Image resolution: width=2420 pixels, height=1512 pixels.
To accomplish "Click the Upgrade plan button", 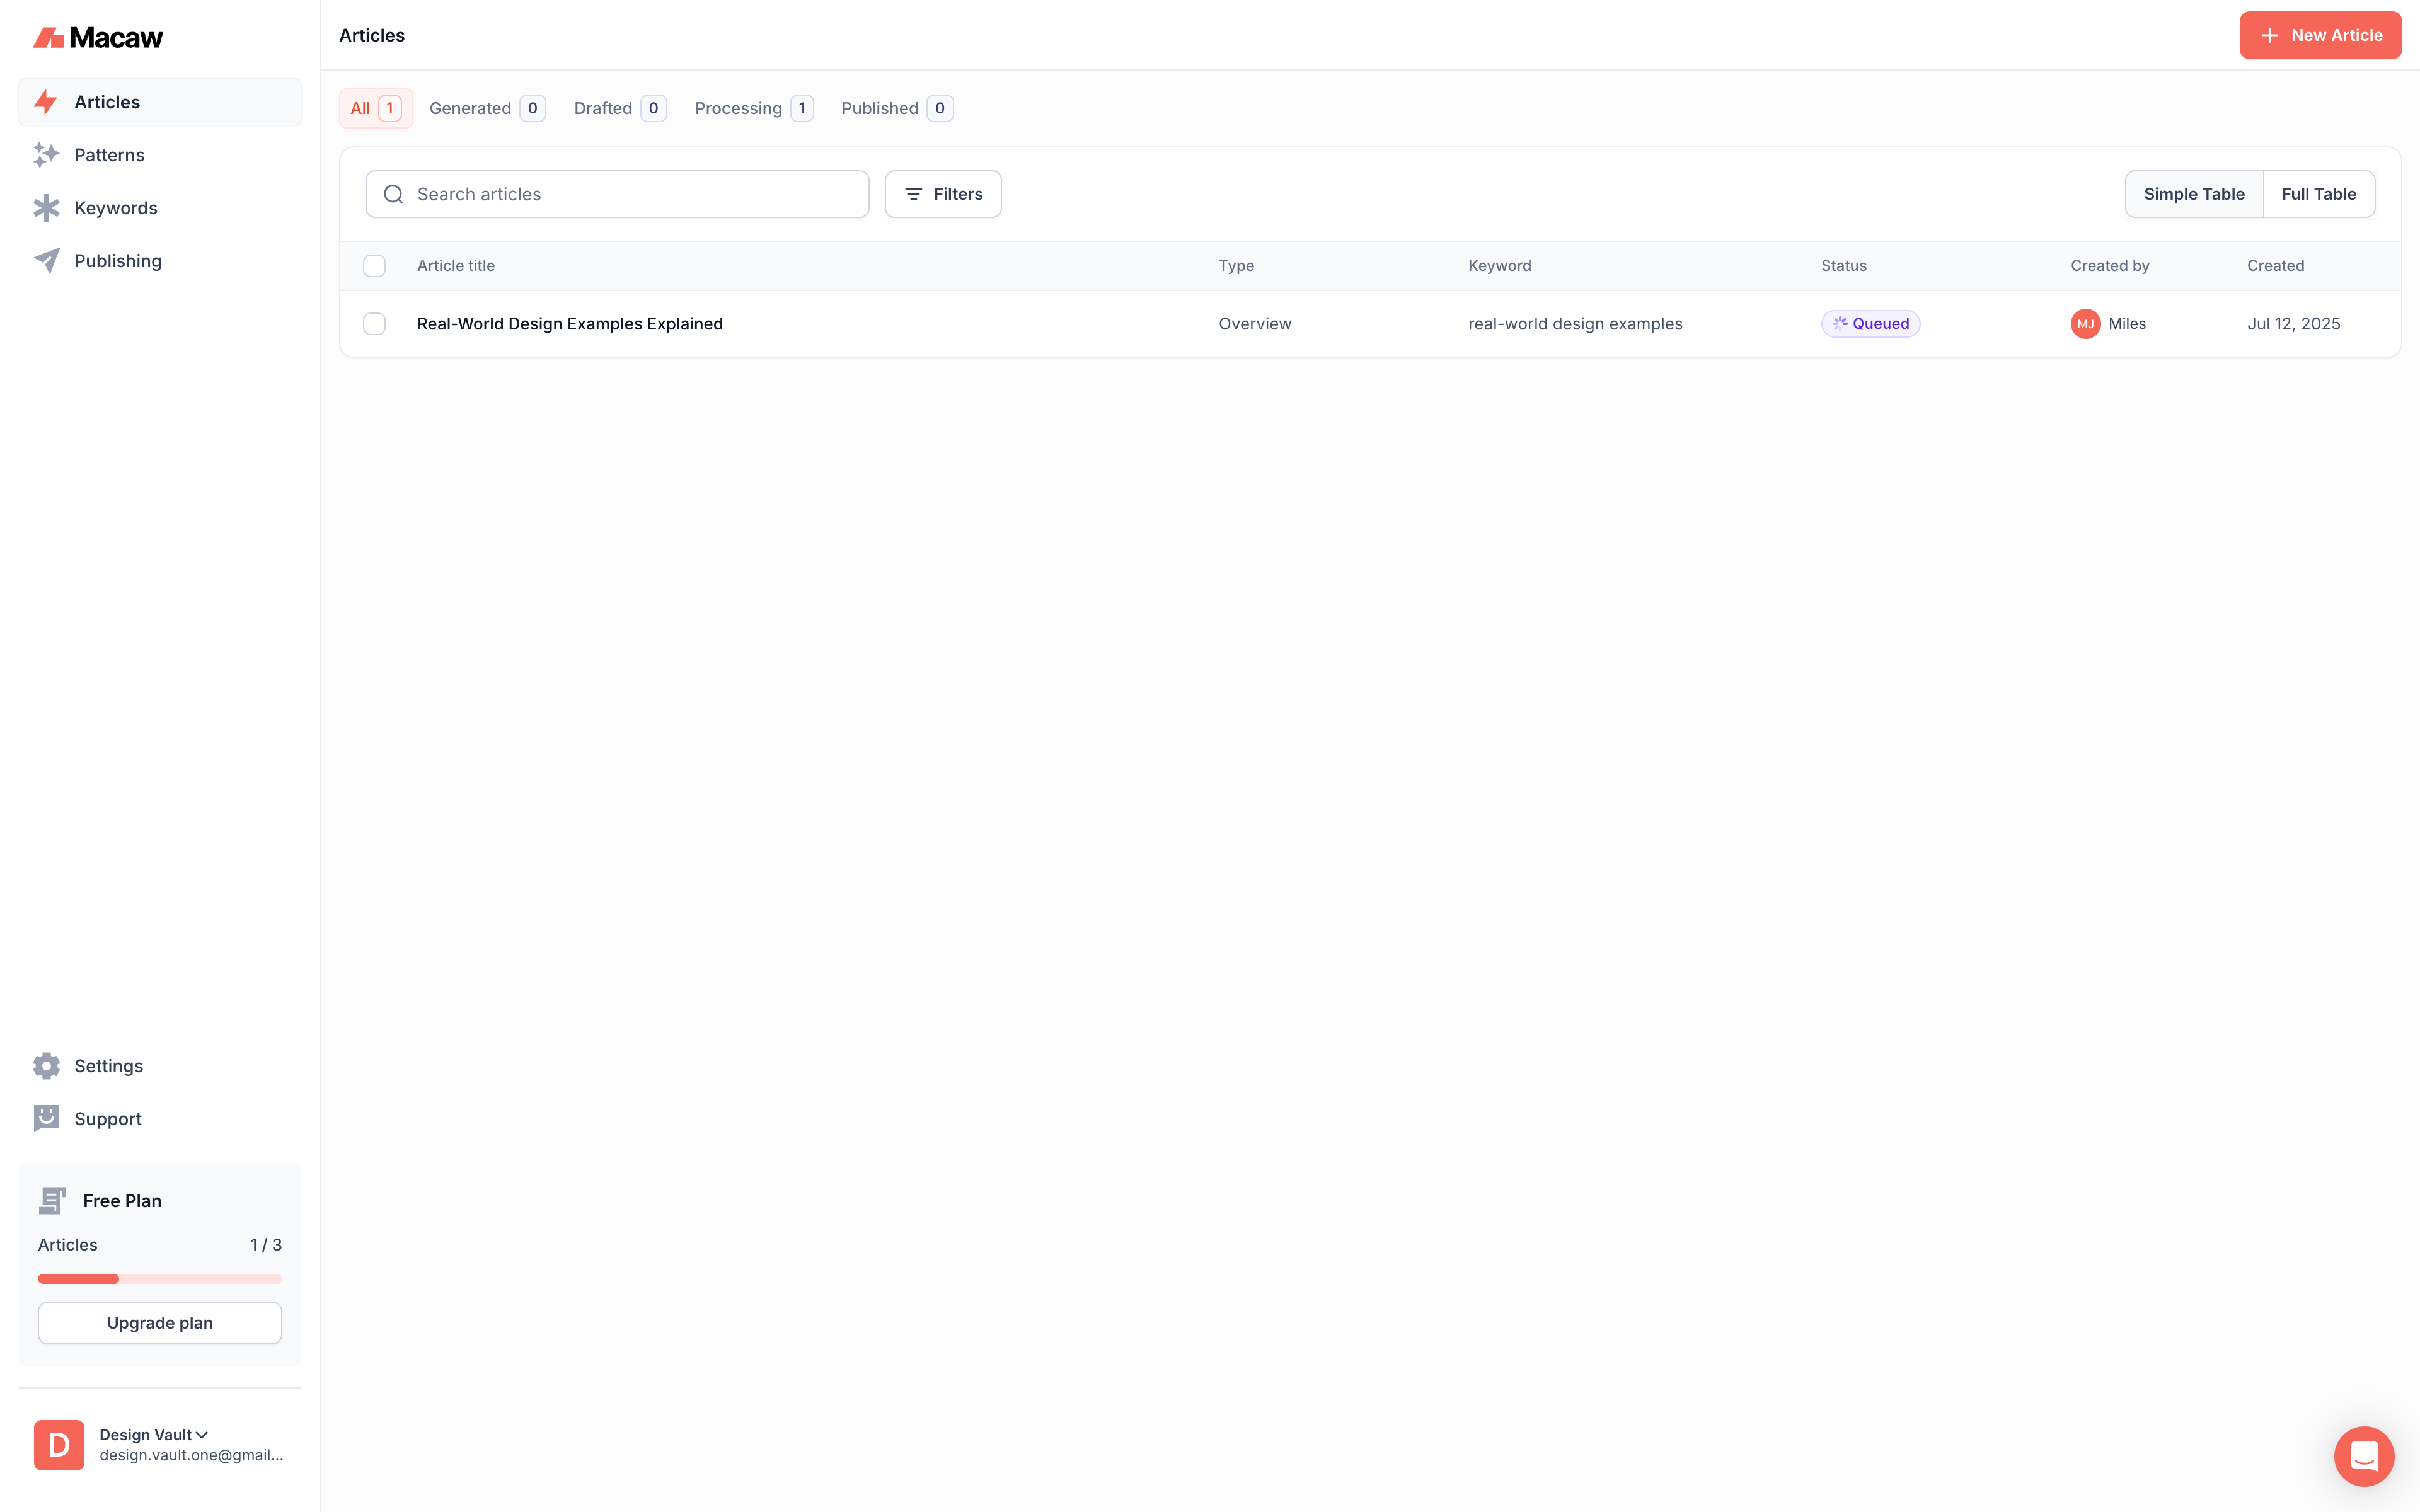I will pos(160,1322).
